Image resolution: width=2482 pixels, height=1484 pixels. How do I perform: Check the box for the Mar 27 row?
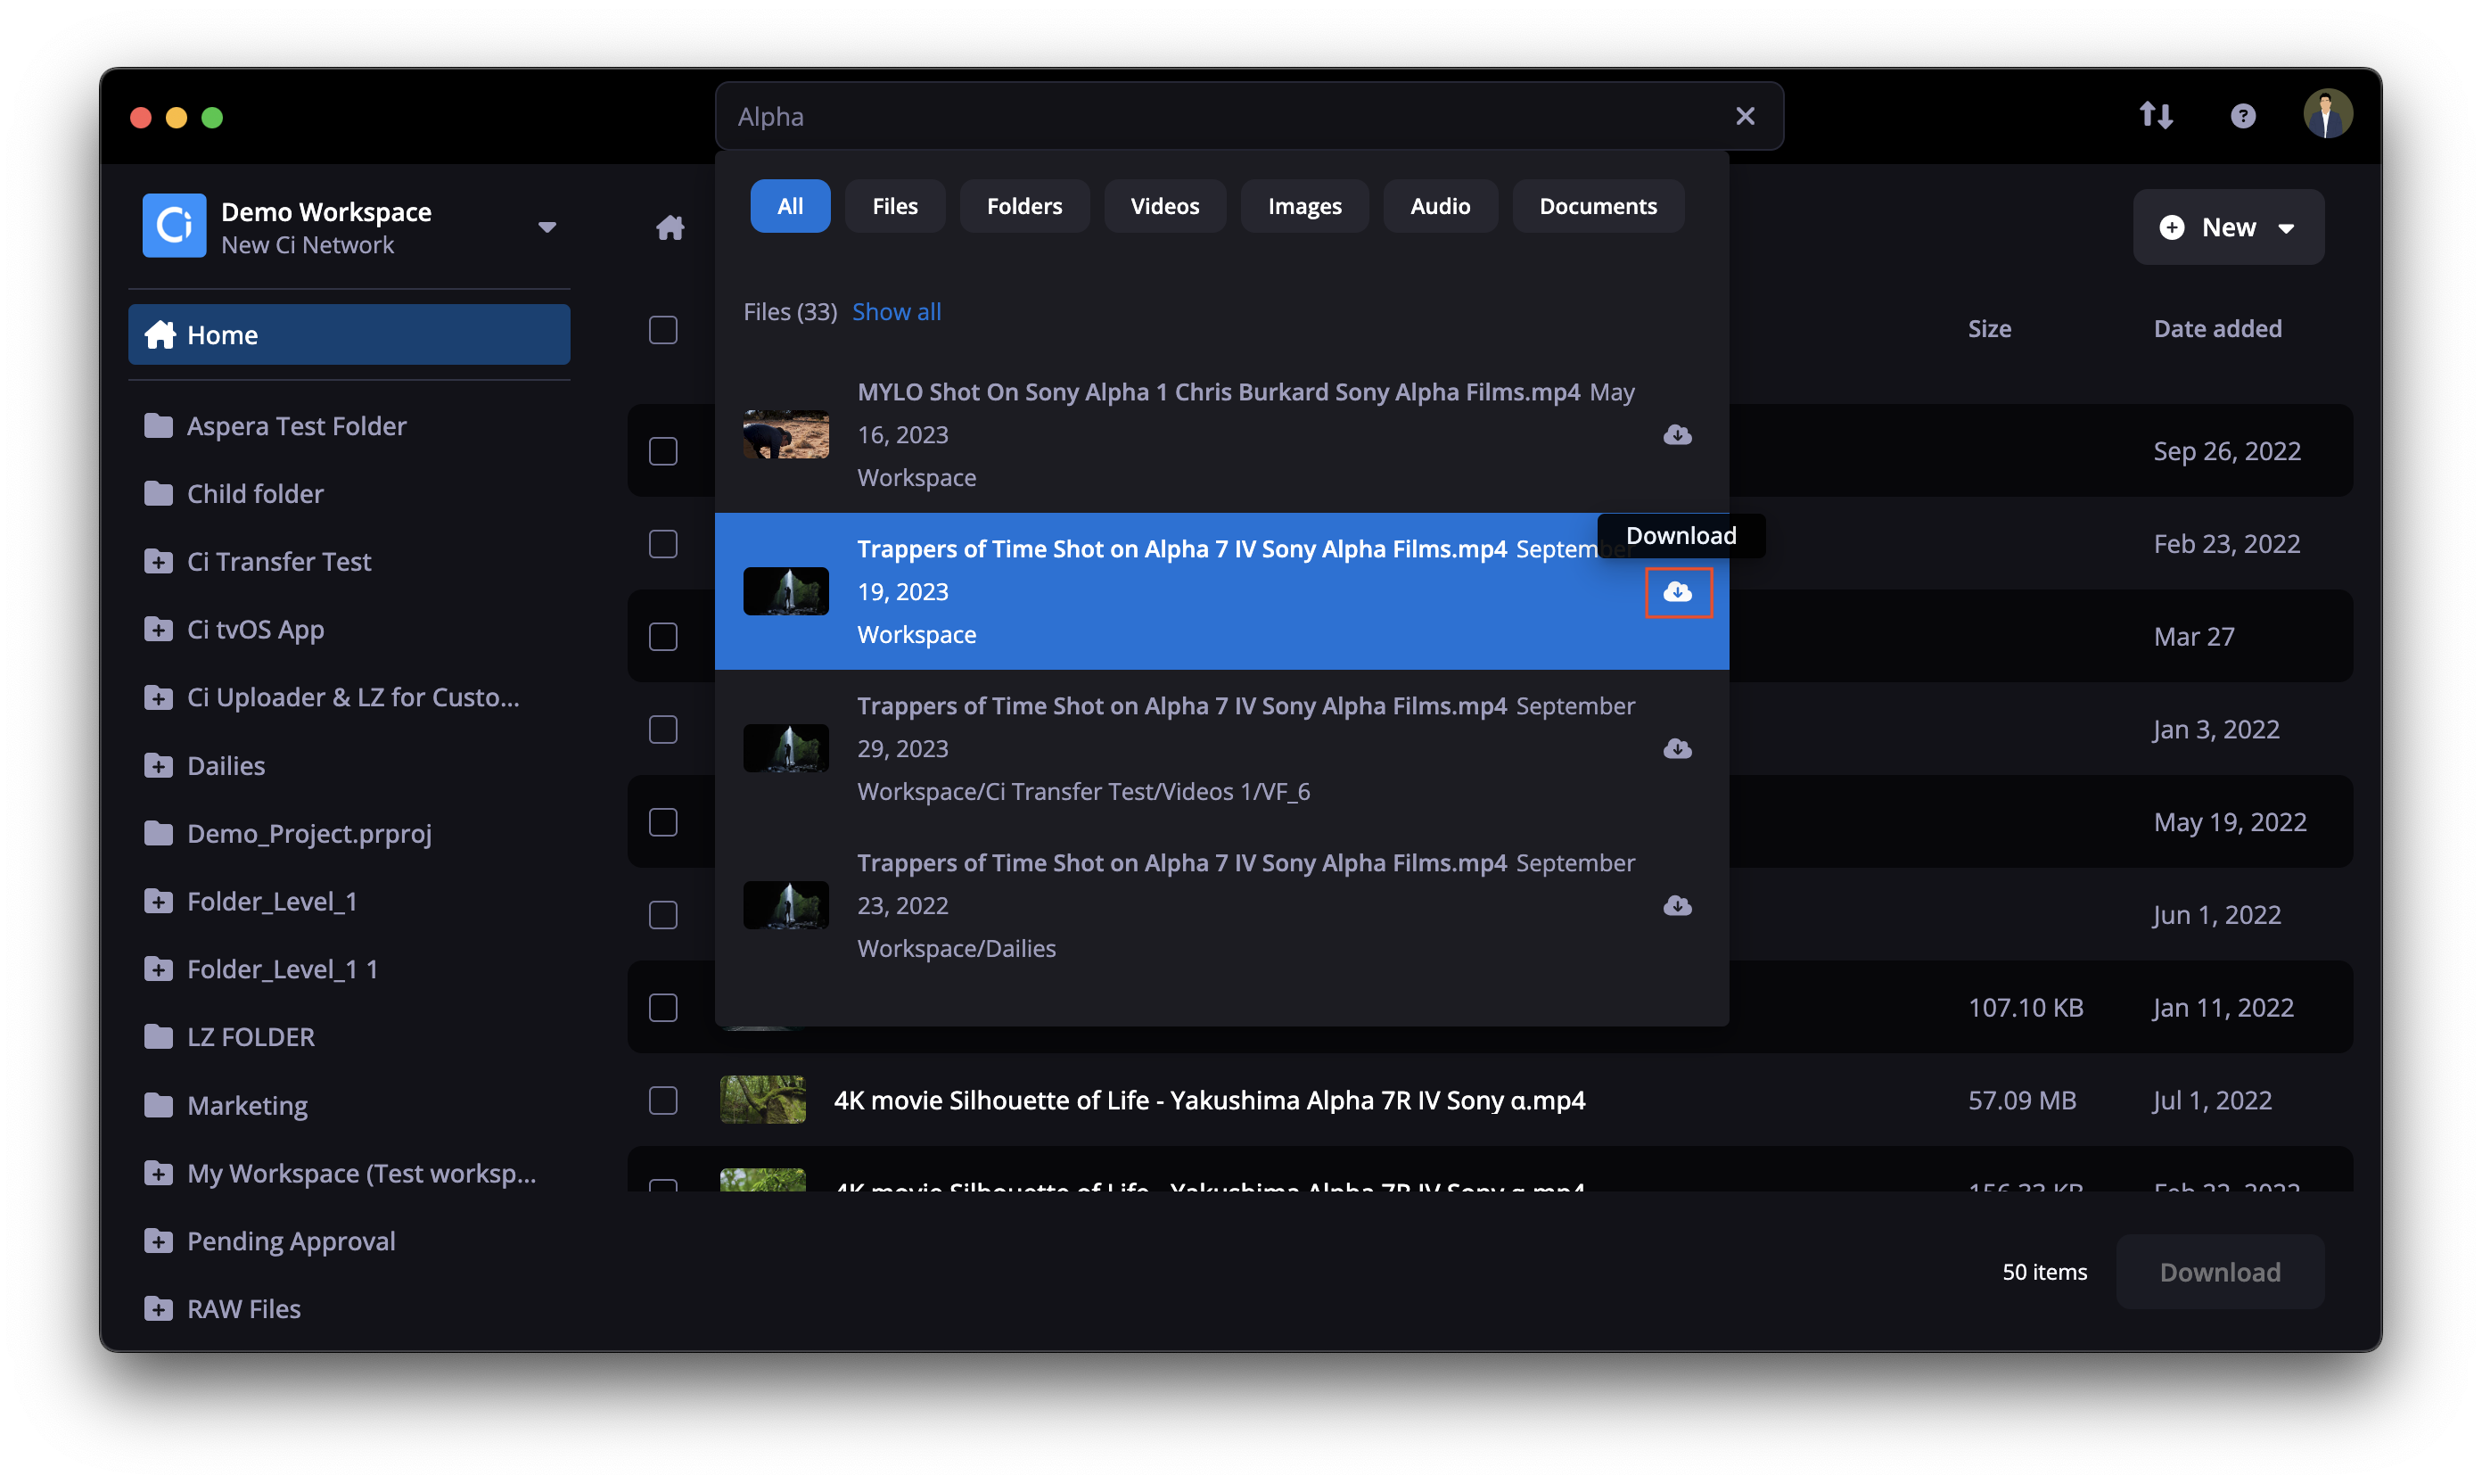point(662,637)
